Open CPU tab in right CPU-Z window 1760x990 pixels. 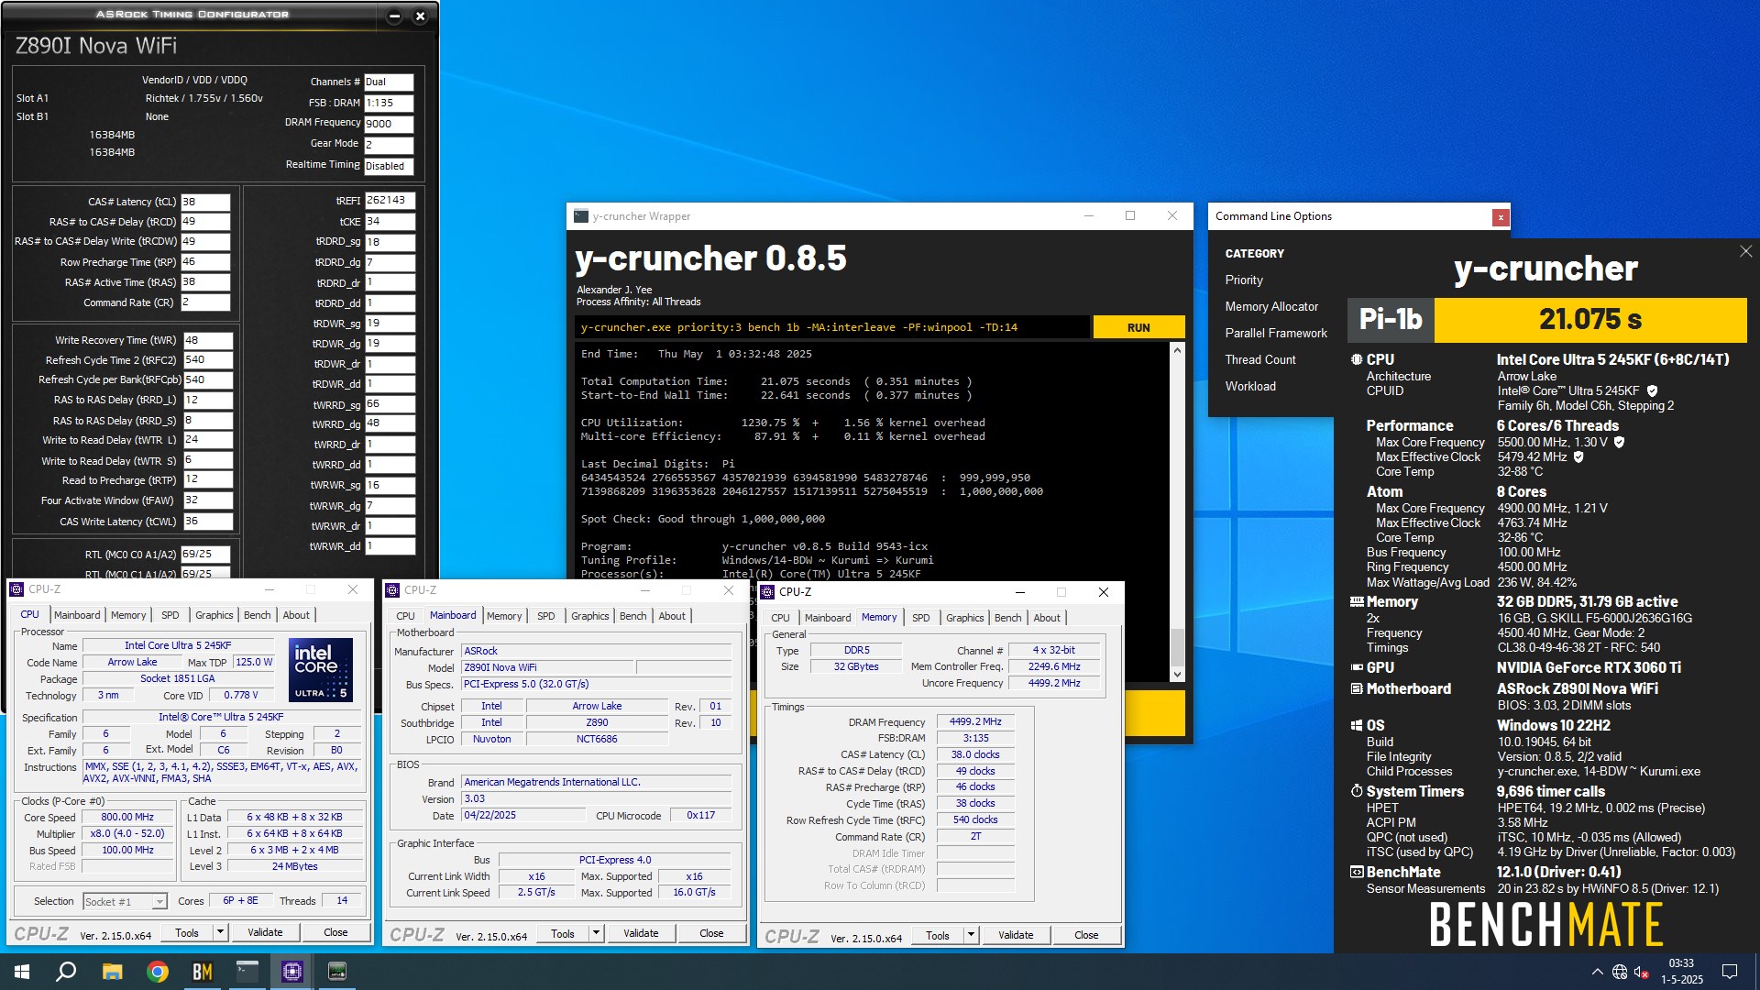(x=780, y=618)
